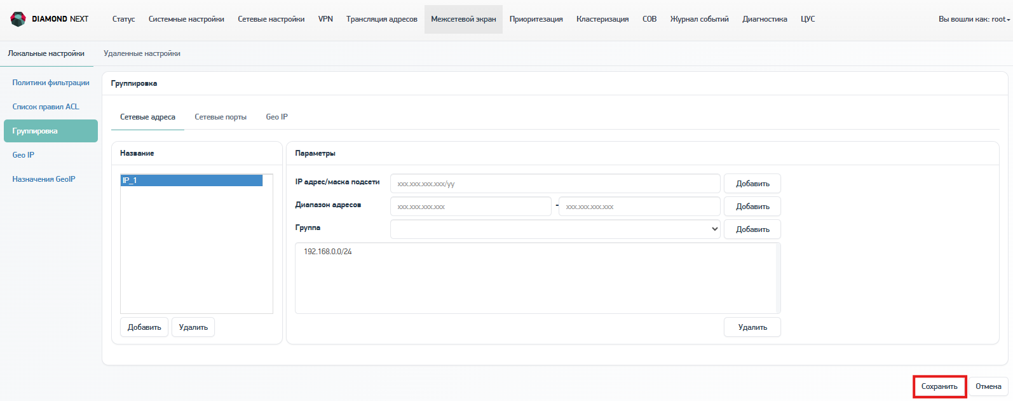
Task: Open the ЦУС menu
Action: (x=808, y=19)
